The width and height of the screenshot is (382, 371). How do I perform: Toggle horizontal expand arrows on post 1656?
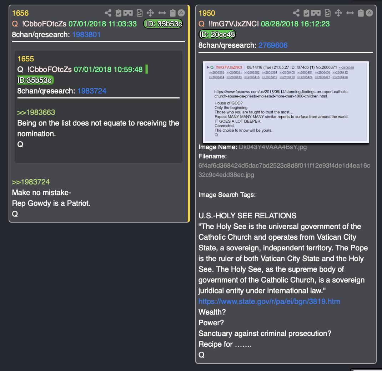(x=162, y=13)
